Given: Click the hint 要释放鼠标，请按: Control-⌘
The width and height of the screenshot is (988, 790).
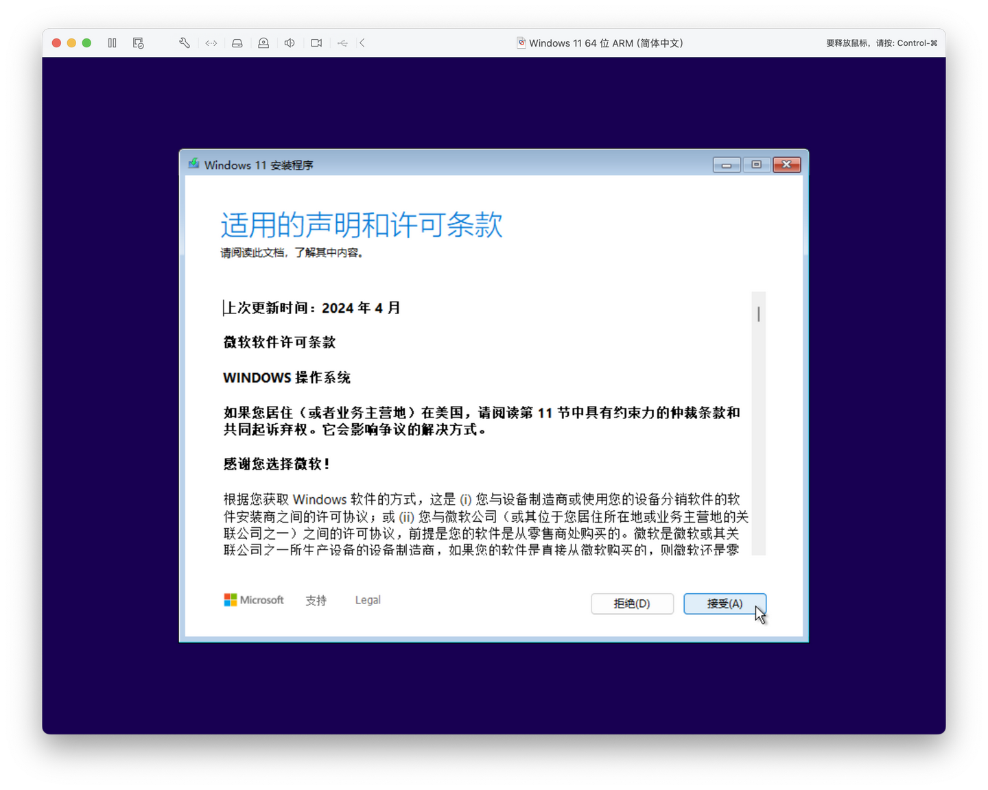Looking at the screenshot, I should 882,43.
